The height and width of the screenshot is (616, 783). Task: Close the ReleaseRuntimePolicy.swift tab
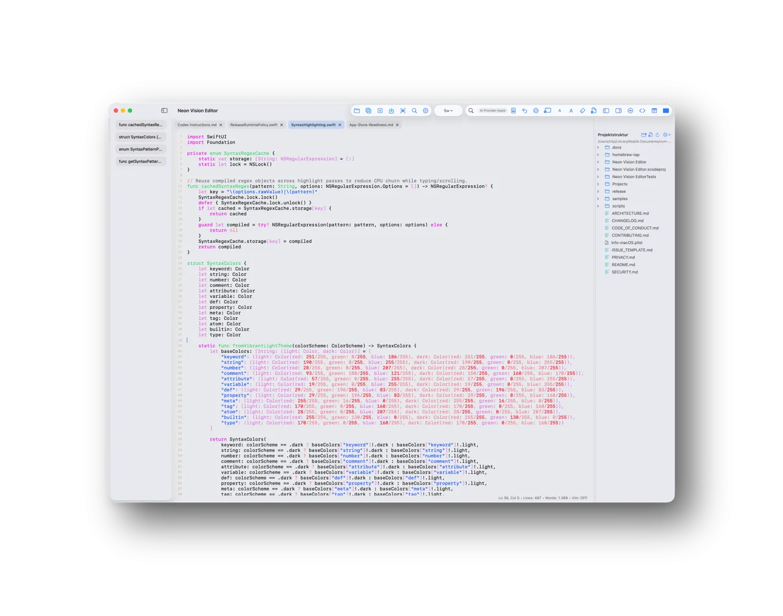(281, 125)
